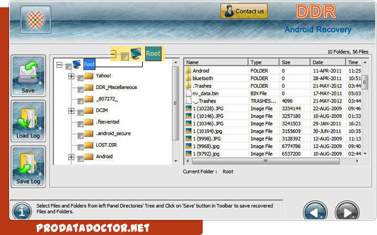Toggle the Root checkbox in tree

(68, 66)
